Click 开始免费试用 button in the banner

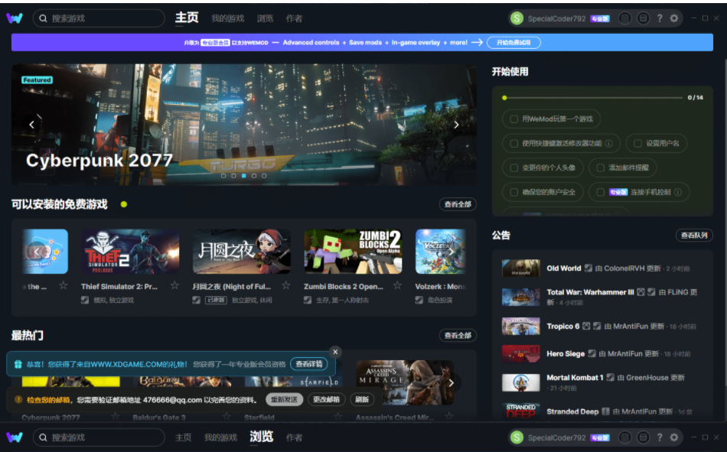pyautogui.click(x=513, y=43)
